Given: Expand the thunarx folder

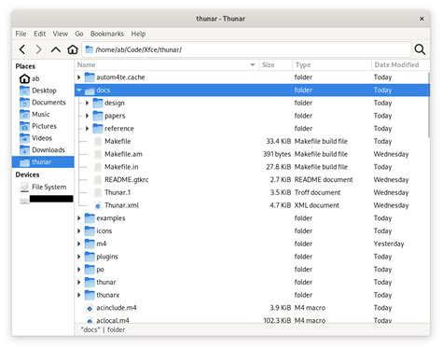Looking at the screenshot, I should click(79, 295).
